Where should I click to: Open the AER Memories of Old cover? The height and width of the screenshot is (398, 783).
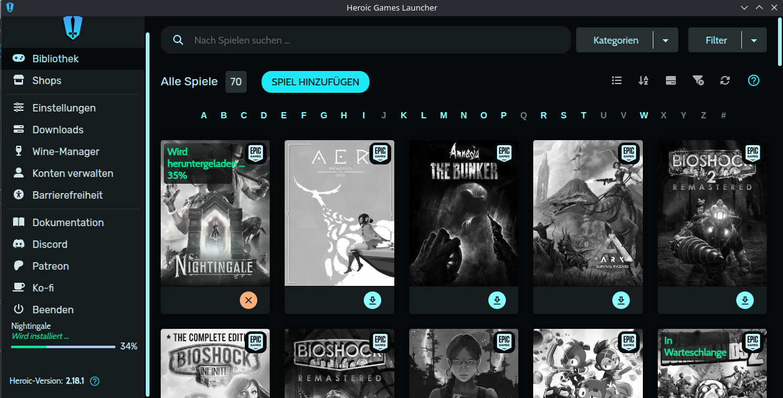tap(339, 213)
